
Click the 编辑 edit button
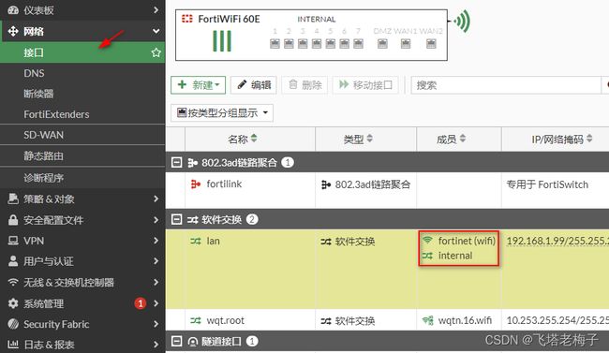[x=254, y=84]
